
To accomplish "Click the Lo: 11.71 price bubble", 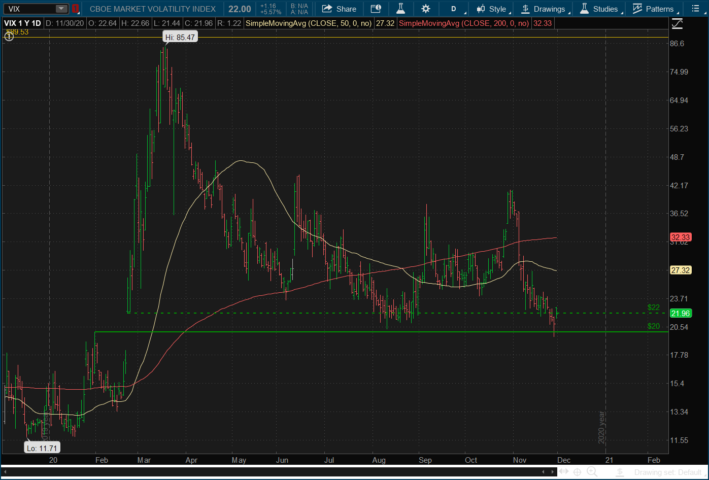I will (42, 447).
